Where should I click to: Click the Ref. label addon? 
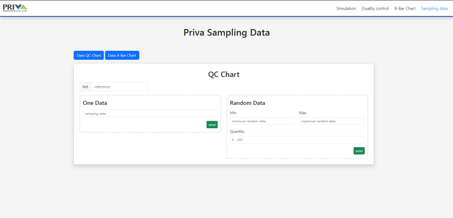[x=85, y=87]
